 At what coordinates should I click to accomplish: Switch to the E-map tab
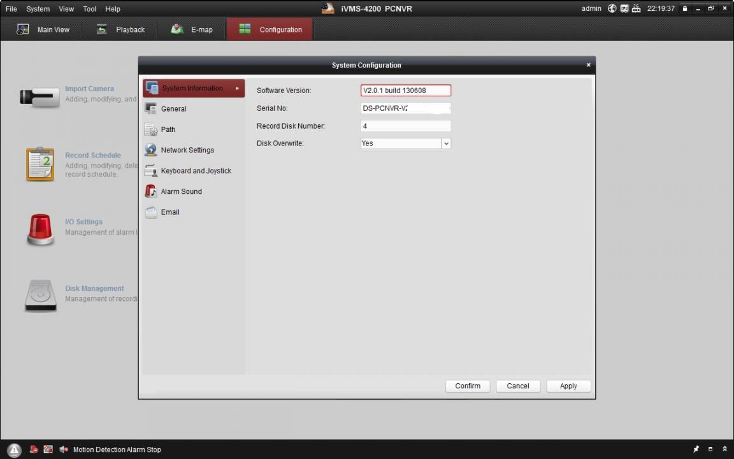tap(191, 29)
